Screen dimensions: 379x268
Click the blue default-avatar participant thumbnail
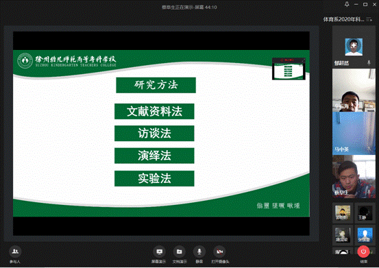tap(365, 234)
